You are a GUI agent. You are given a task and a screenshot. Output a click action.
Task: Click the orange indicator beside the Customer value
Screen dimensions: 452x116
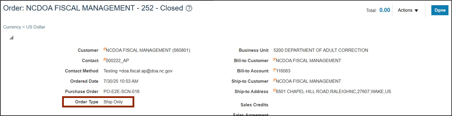coord(105,49)
